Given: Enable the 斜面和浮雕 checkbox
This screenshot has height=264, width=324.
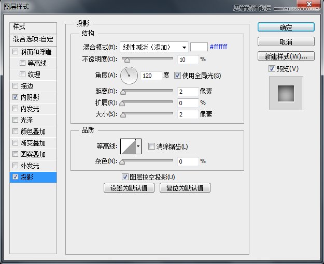Looking at the screenshot, I should click(x=16, y=52).
